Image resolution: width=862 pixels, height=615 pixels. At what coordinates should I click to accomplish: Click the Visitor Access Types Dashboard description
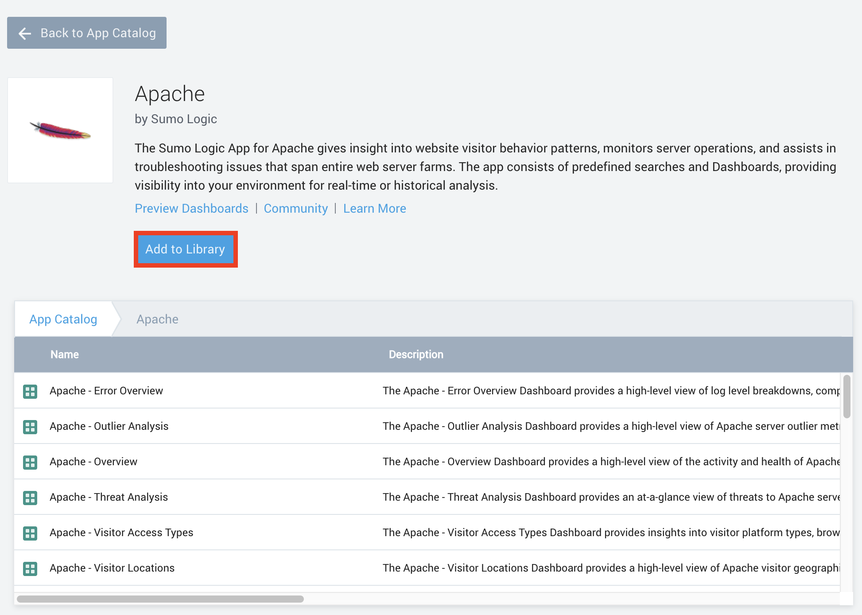coord(611,533)
